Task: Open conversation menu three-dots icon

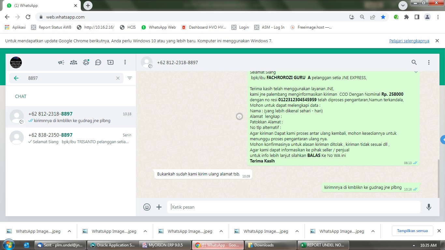Action: tap(429, 62)
